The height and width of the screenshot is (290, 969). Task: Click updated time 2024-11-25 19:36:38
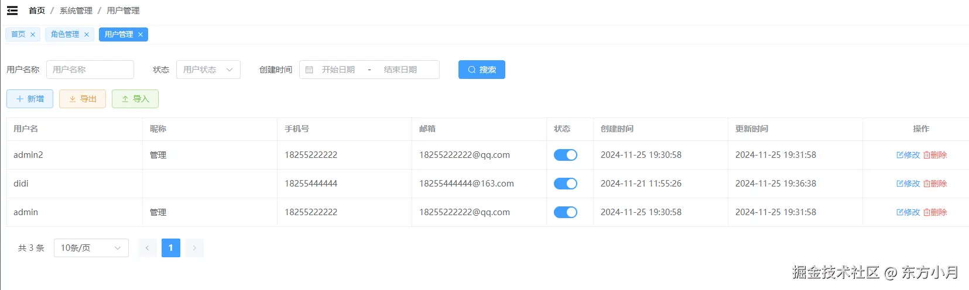776,184
